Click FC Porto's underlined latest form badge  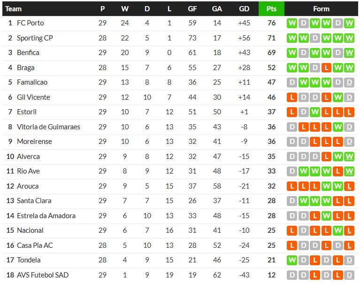(349, 23)
